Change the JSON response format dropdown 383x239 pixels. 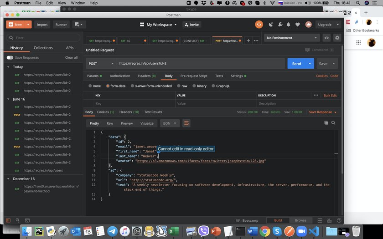[x=170, y=123]
